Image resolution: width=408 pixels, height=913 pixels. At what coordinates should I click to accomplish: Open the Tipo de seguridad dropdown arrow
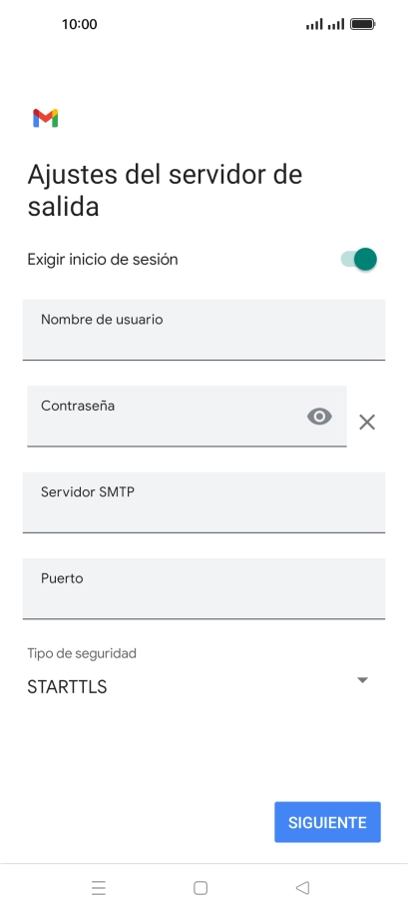pyautogui.click(x=363, y=680)
